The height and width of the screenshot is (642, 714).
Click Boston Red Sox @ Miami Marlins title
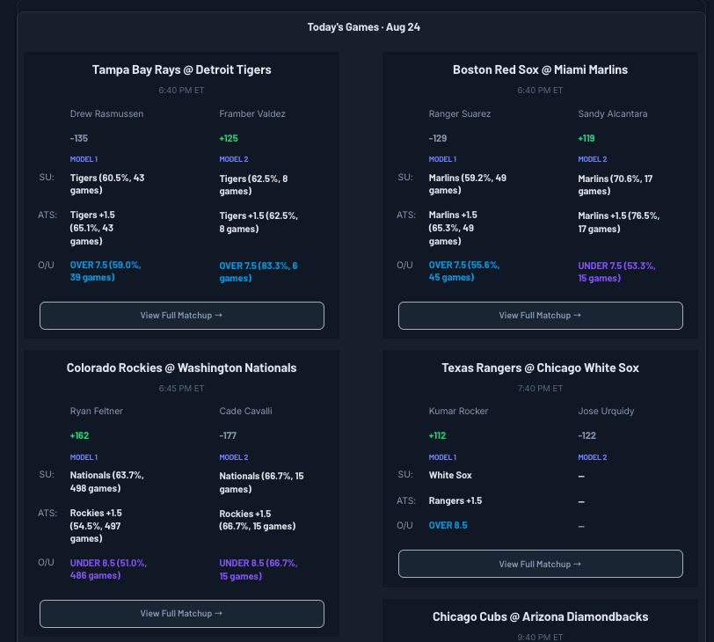point(540,69)
